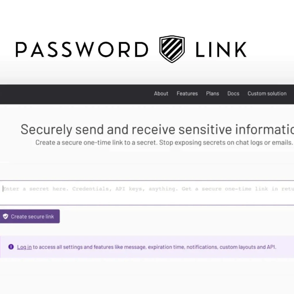Click the Create a secure one-time link subtitle

click(164, 142)
